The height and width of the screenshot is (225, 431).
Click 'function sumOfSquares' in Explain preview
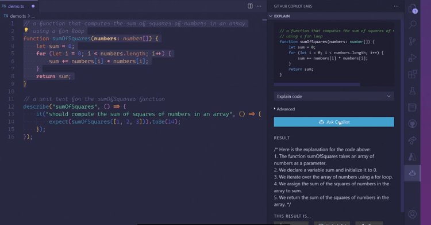pyautogui.click(x=327, y=41)
